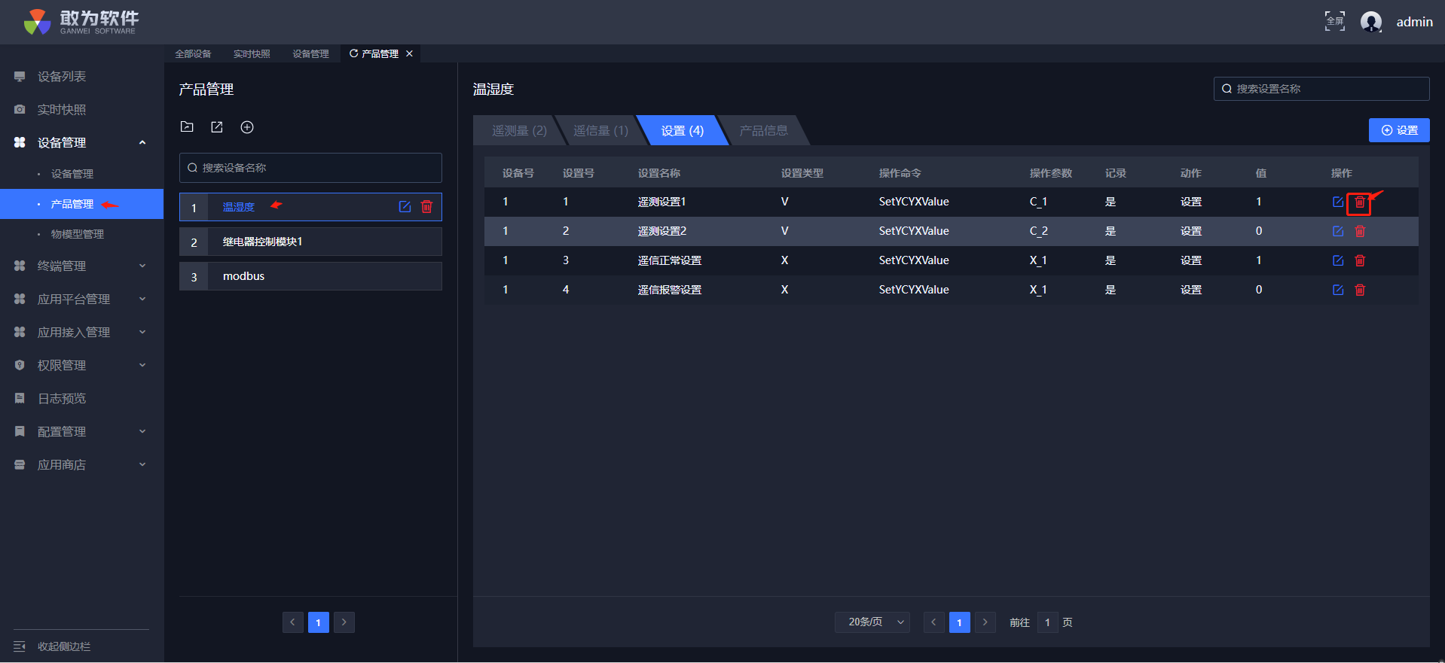This screenshot has height=663, width=1445.
Task: Switch to the 全部设备 page tab
Action: point(193,53)
